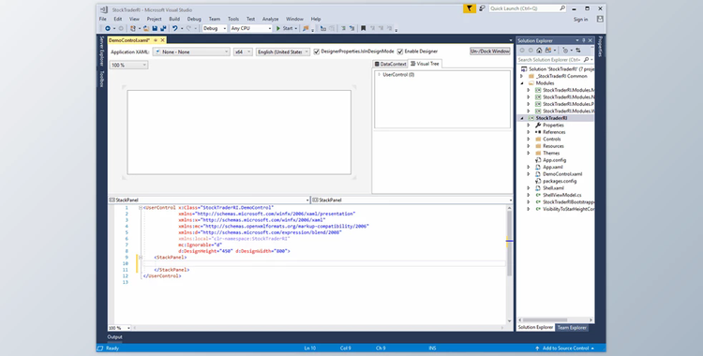Open the feedback icon beside Quick Launch
This screenshot has width=703, height=356.
482,8
